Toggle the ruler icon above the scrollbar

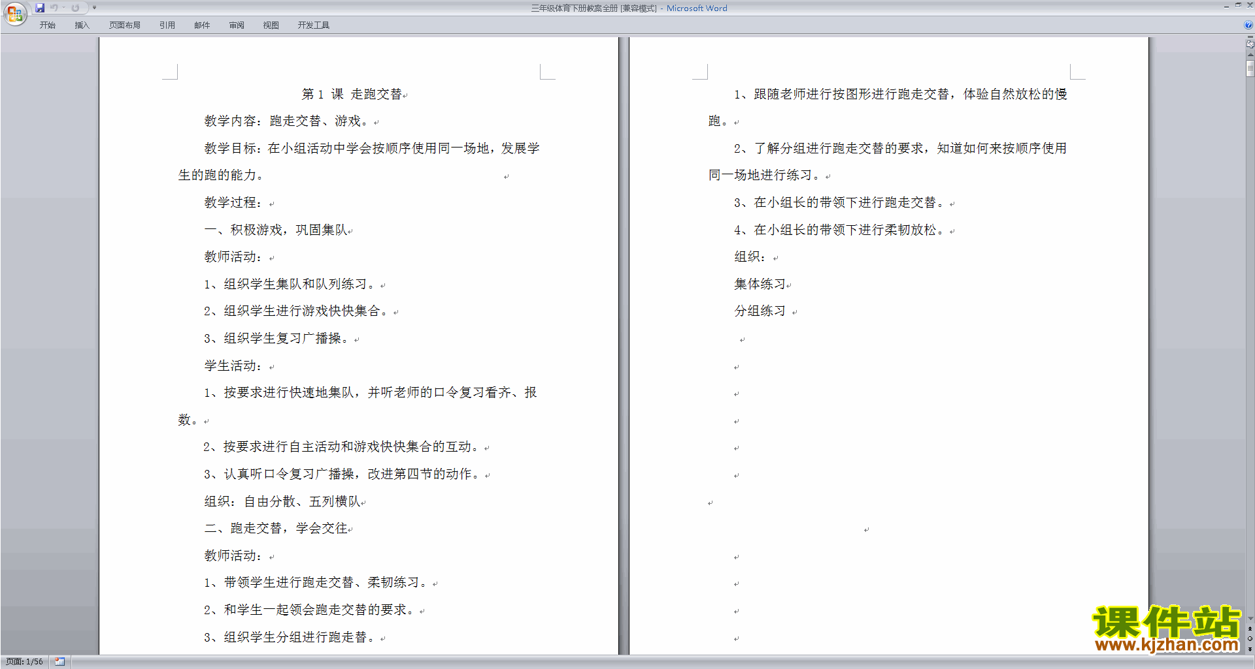point(1250,44)
